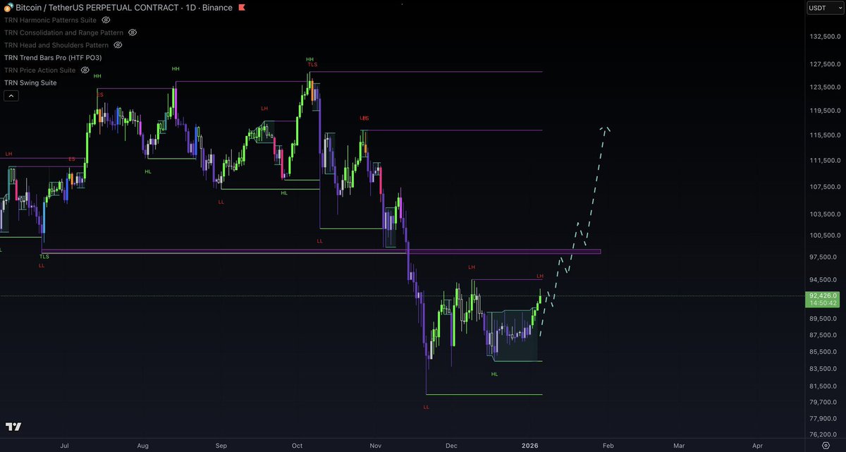
Task: Click the 94,500.0 price axis label
Action: click(823, 279)
